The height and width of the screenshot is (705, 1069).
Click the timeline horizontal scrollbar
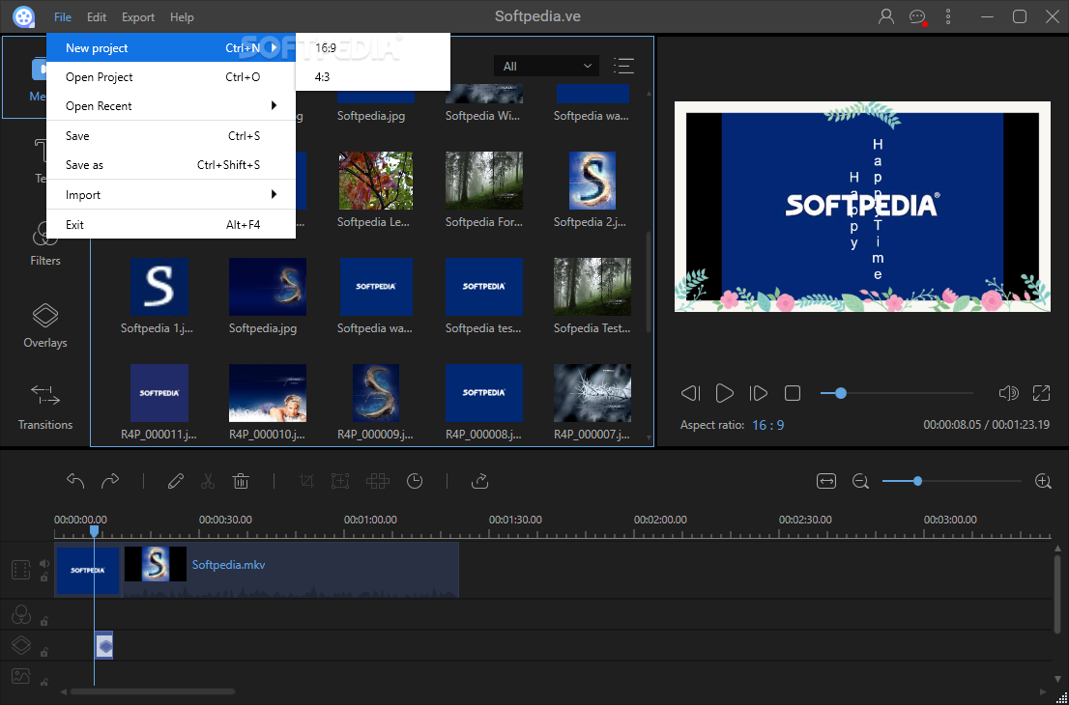pyautogui.click(x=153, y=692)
